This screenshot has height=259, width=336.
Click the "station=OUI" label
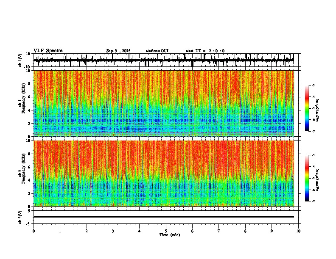(157, 51)
